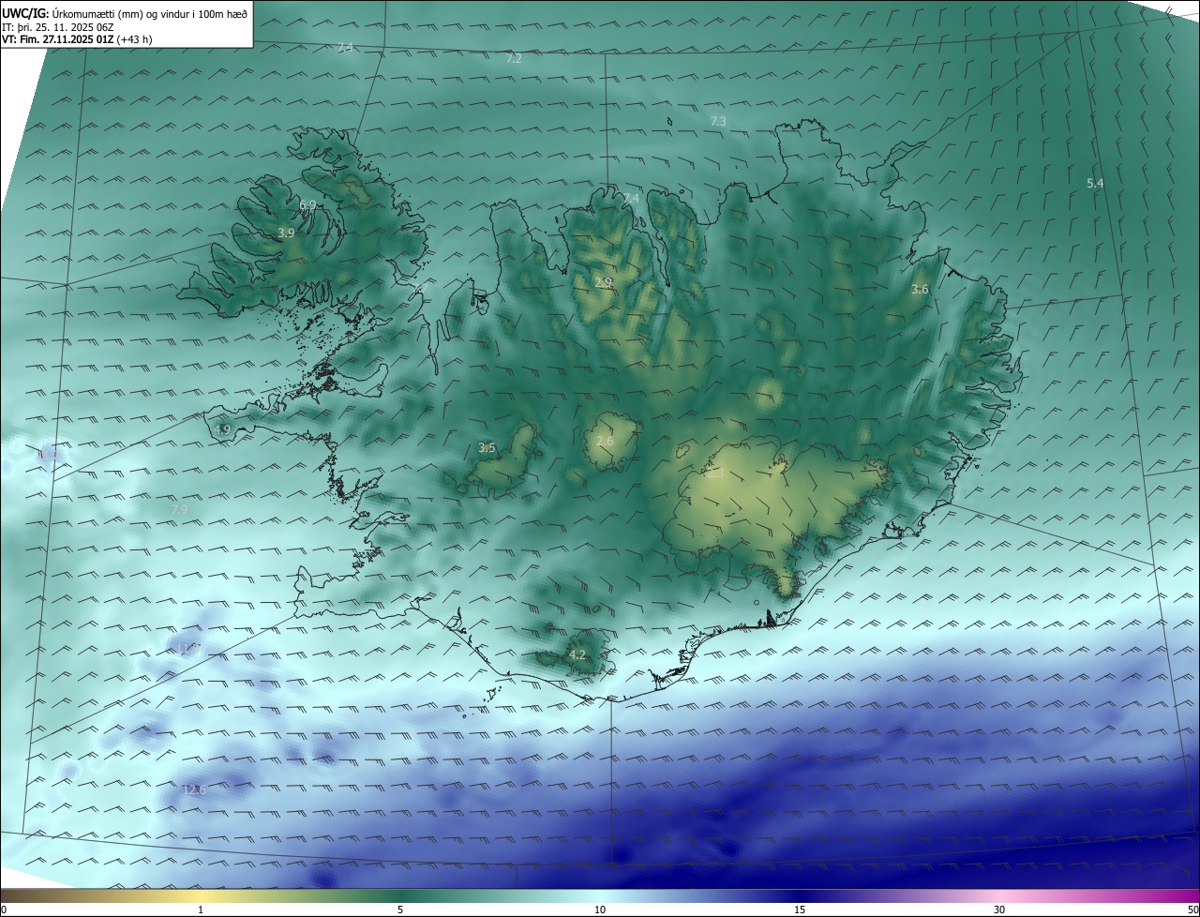Click the 50 tick on the color scale

pyautogui.click(x=1192, y=909)
